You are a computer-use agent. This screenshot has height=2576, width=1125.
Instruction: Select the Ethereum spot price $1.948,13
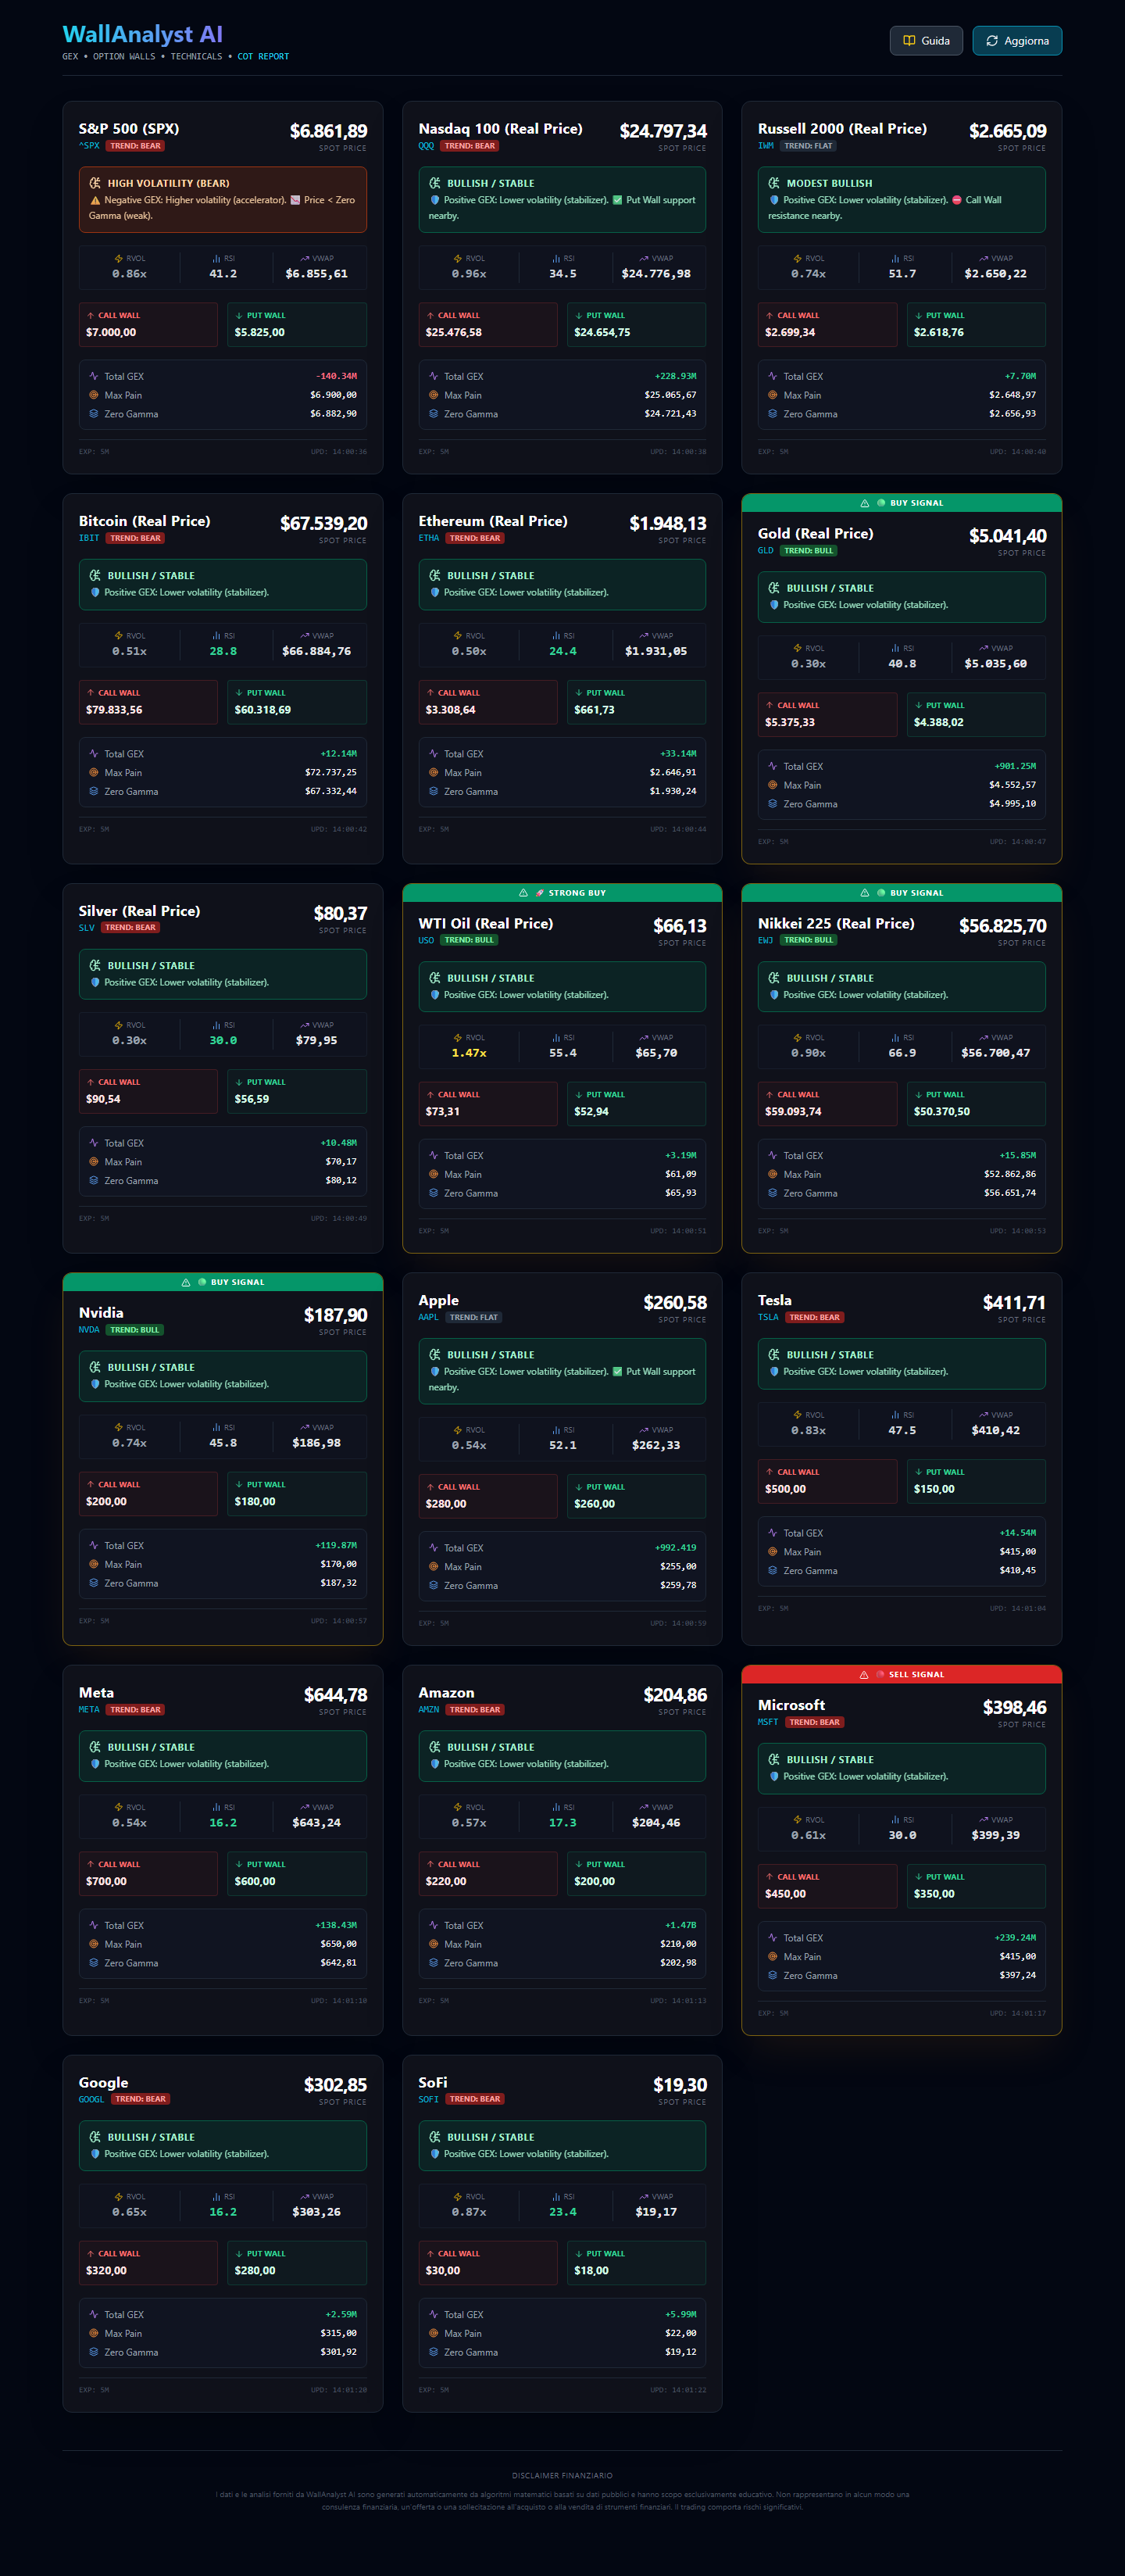pos(667,524)
